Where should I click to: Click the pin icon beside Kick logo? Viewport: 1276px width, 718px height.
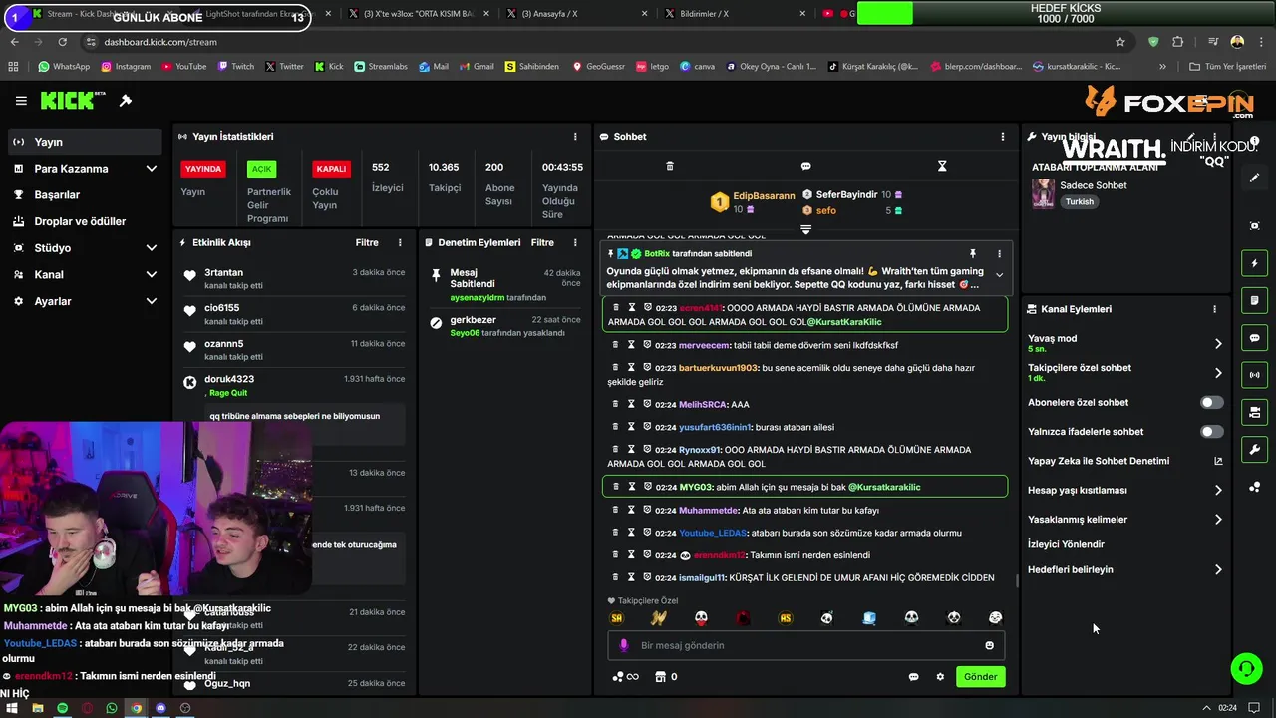coord(126,101)
